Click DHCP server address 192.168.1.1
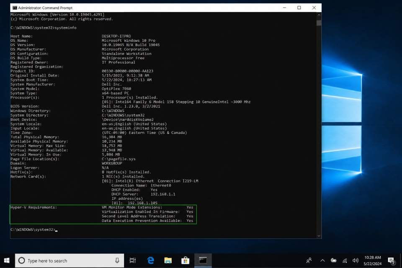Screen dimensions: 402x268 tap(163, 194)
